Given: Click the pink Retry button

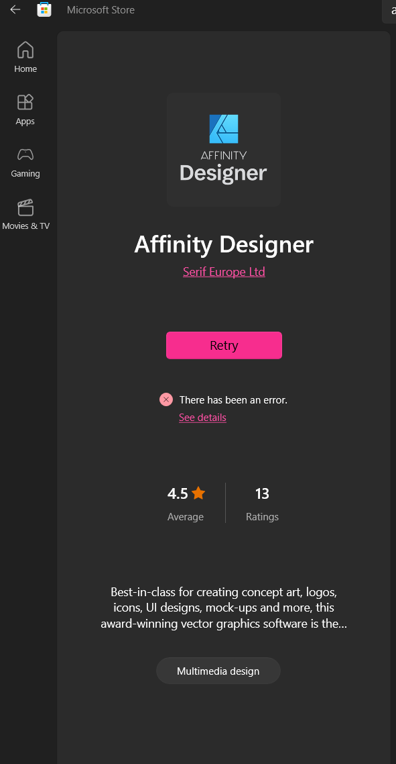Looking at the screenshot, I should point(224,345).
